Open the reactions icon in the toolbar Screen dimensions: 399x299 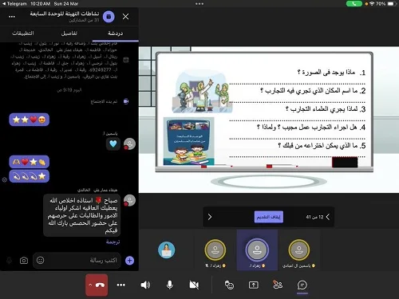[x=229, y=285]
